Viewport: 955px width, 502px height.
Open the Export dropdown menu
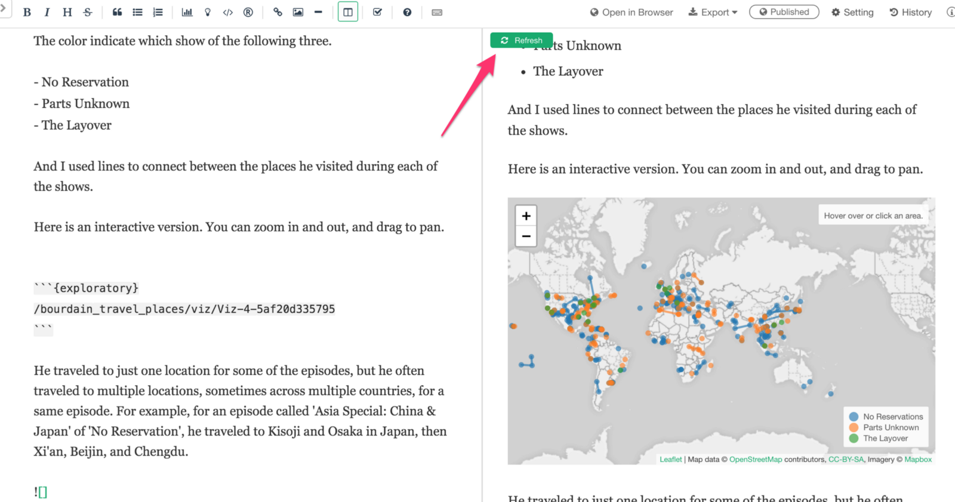click(x=713, y=13)
